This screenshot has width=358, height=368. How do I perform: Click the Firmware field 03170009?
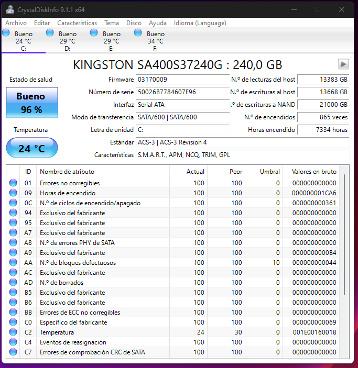(x=182, y=80)
